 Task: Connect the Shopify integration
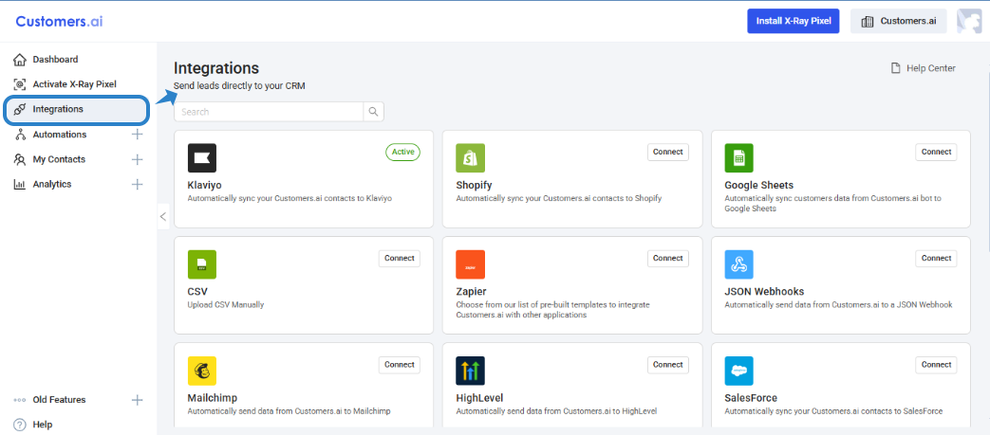coord(668,152)
